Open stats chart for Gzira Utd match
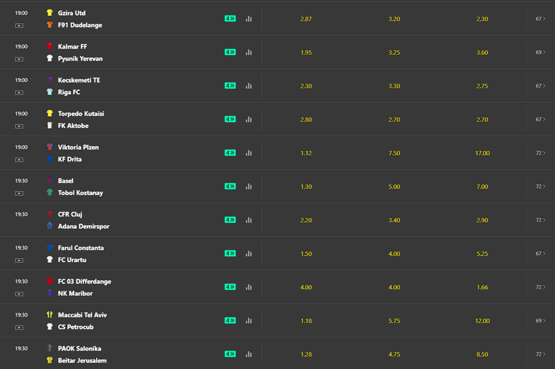555x369 pixels. 249,19
